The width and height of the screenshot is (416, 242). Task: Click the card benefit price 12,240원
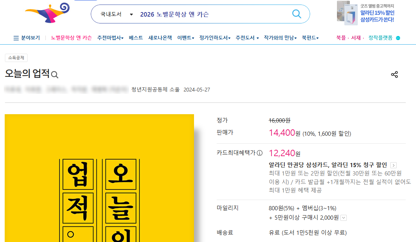pyautogui.click(x=284, y=153)
